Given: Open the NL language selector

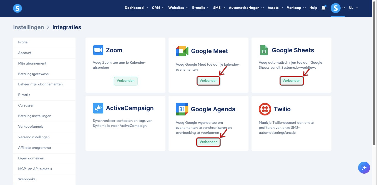Looking at the screenshot, I should [353, 8].
